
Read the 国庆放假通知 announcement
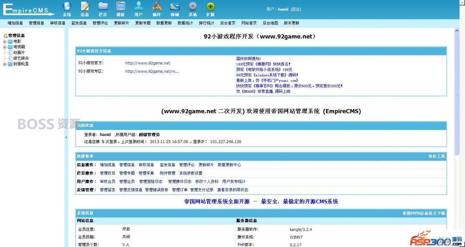click(x=248, y=58)
